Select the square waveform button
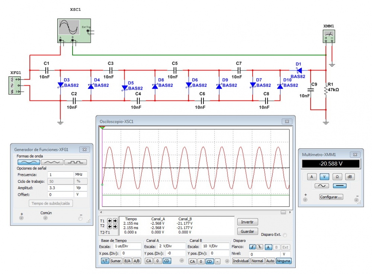Screen dimensions: 372x274 pyautogui.click(x=76, y=162)
